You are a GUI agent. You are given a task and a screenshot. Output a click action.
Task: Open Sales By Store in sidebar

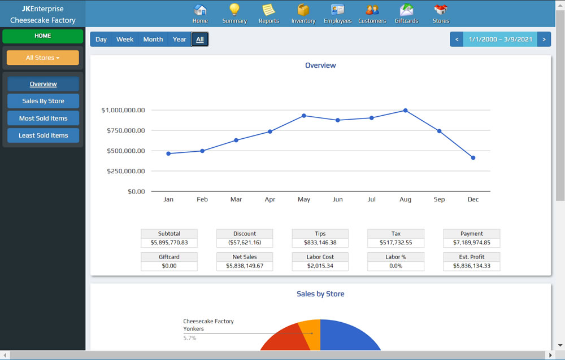click(44, 101)
